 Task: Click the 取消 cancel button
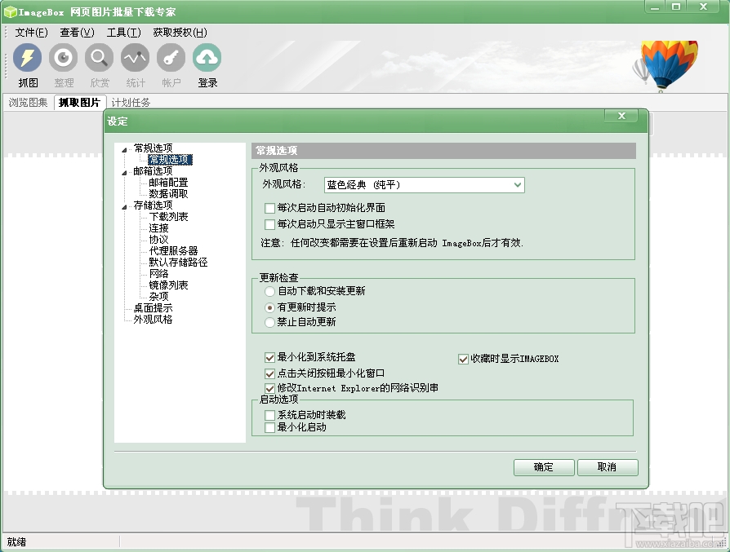(x=608, y=467)
